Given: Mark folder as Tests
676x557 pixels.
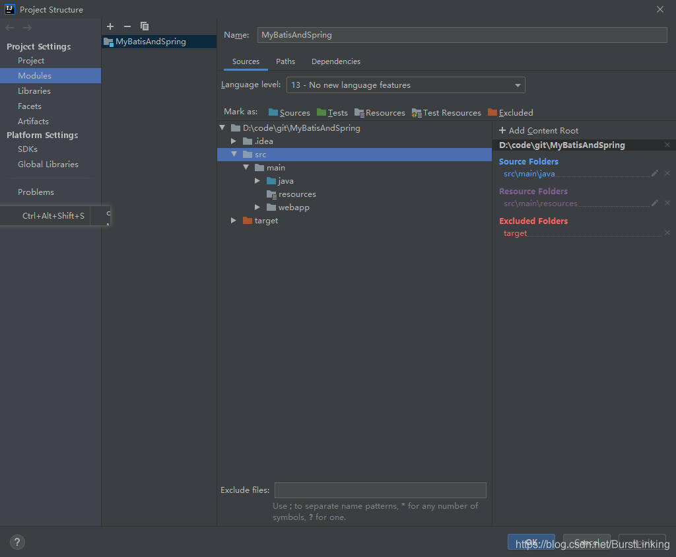Looking at the screenshot, I should coord(332,112).
